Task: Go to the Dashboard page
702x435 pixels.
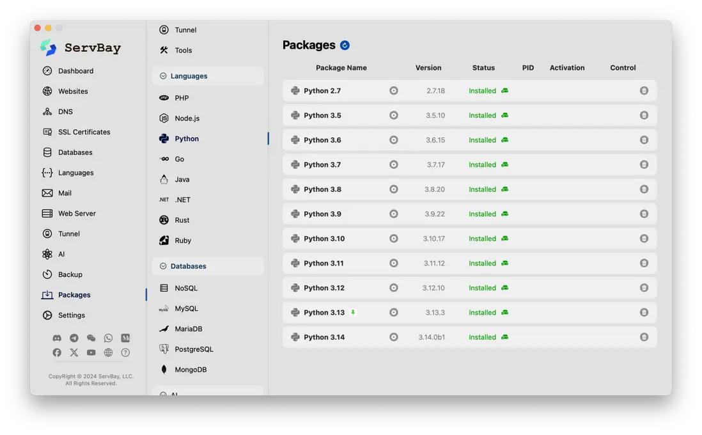Action: click(x=75, y=71)
